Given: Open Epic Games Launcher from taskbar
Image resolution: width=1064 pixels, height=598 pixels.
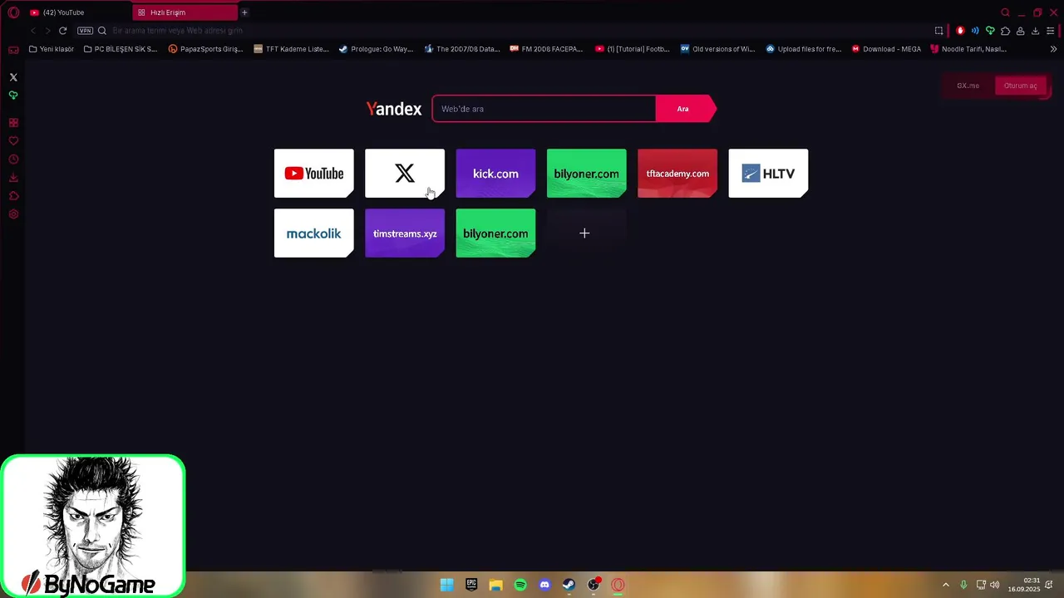Looking at the screenshot, I should click(471, 585).
